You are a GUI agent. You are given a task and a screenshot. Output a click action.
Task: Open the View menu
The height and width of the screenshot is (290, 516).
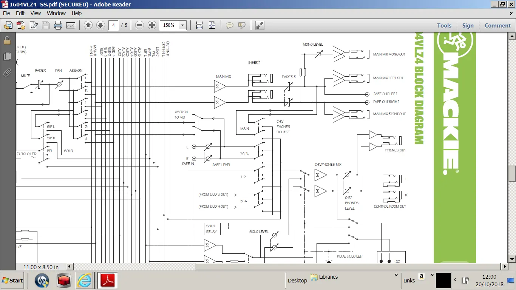click(x=36, y=13)
